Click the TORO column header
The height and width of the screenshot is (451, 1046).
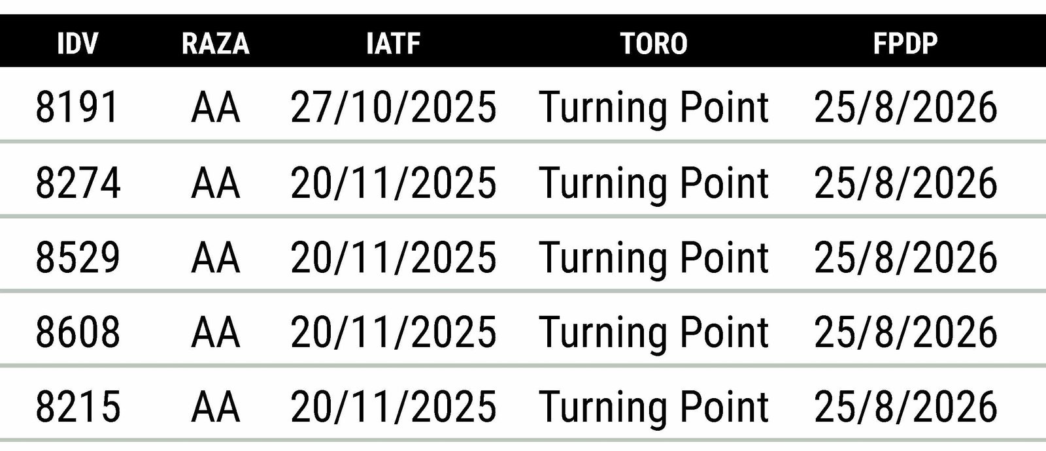click(x=654, y=44)
